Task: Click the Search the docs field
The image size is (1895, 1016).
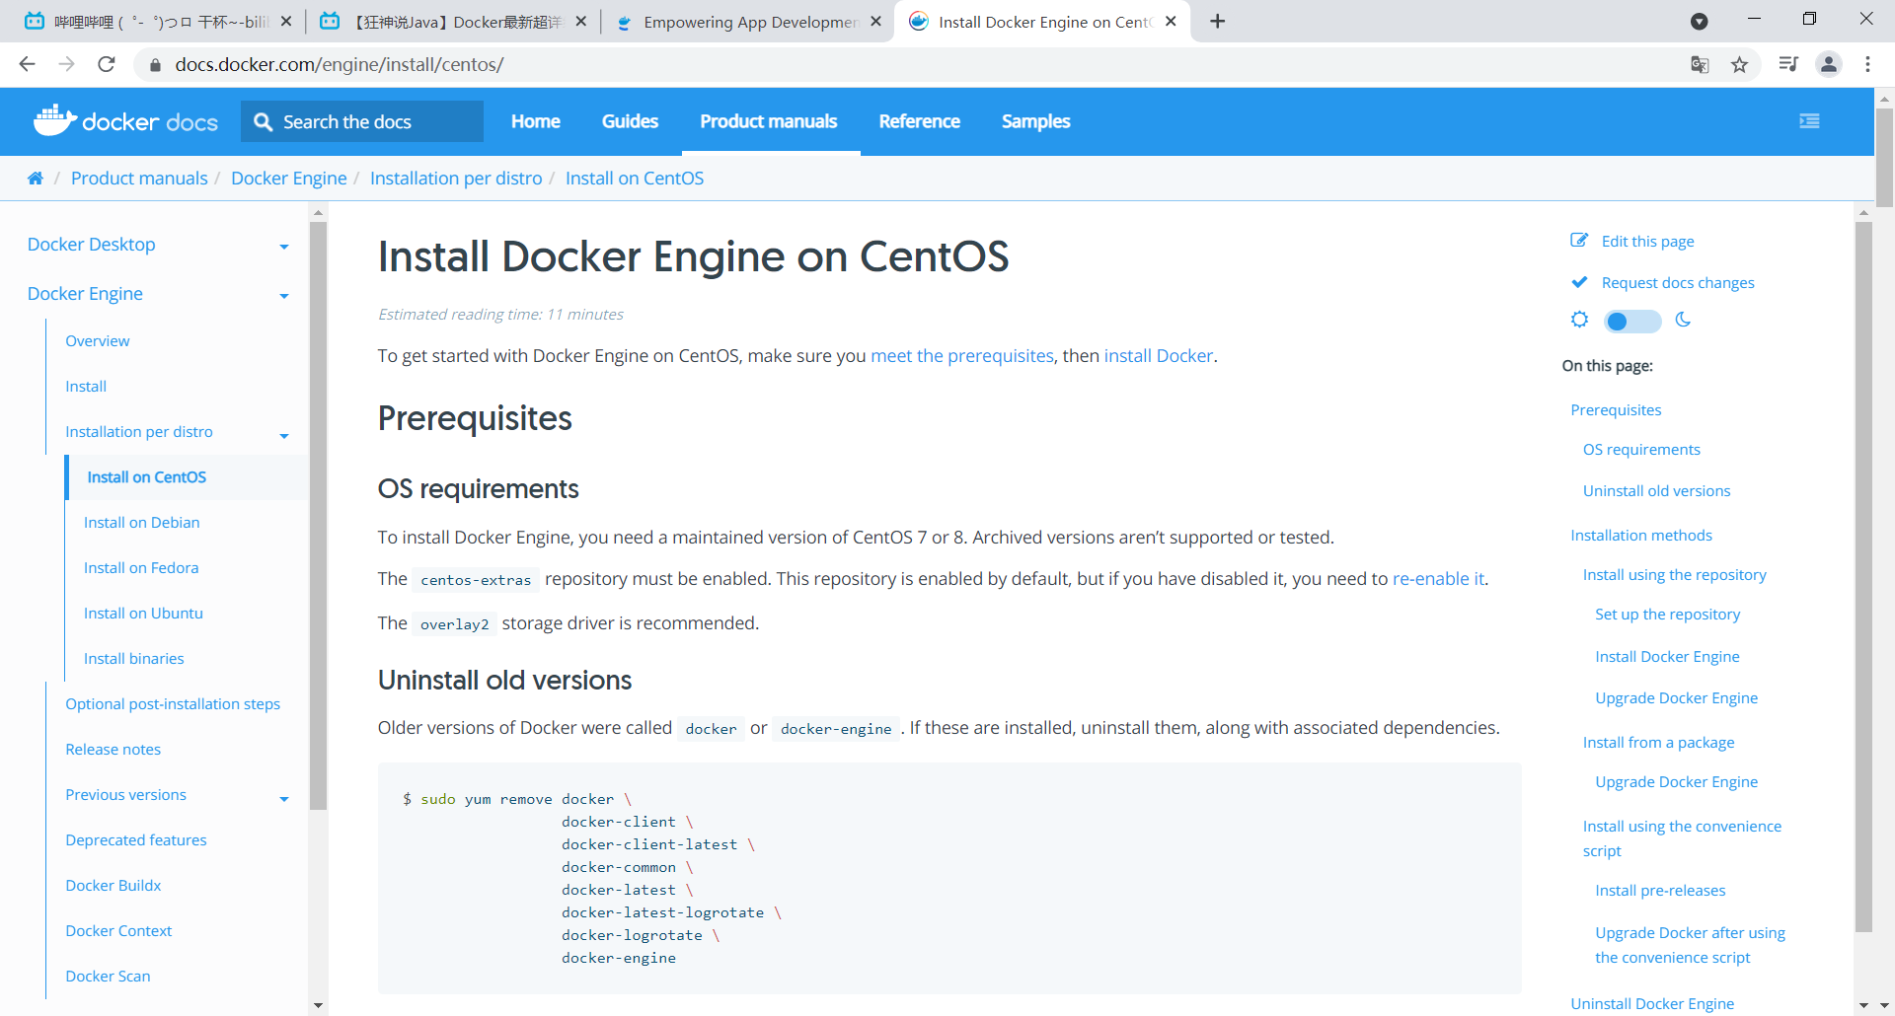Action: point(363,121)
